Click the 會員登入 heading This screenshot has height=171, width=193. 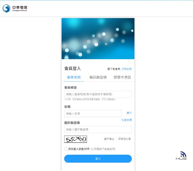point(73,69)
